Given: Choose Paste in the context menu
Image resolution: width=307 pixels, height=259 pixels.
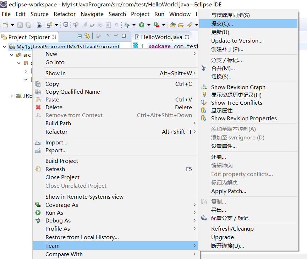Looking at the screenshot, I should pos(115,100).
